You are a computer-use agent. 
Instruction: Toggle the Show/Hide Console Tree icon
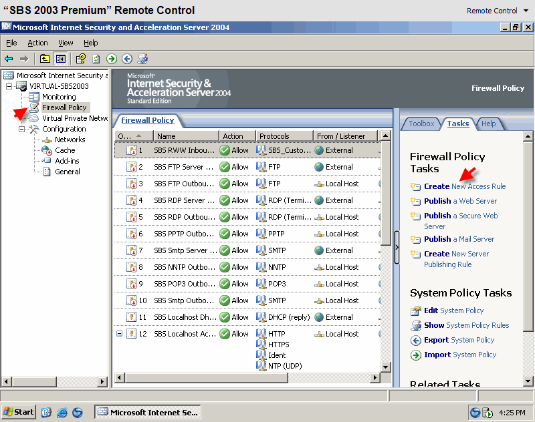click(61, 59)
